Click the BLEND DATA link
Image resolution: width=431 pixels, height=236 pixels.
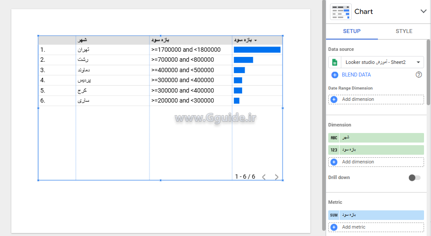356,75
